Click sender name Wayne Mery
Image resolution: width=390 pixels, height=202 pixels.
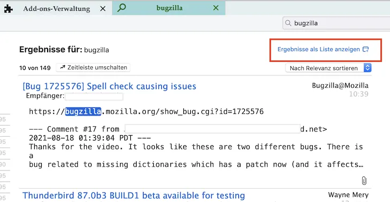(348, 195)
